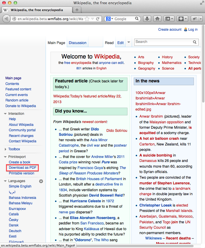Open the Google search engine selector dropdown

[x=109, y=19]
